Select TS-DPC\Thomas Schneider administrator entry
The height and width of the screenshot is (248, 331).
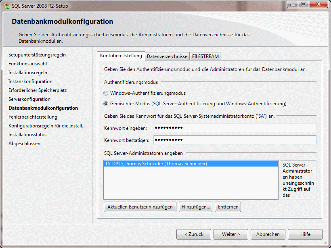click(191, 164)
